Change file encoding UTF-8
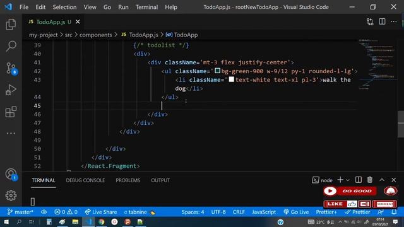Viewport: 404px width, 227px height. [218, 212]
